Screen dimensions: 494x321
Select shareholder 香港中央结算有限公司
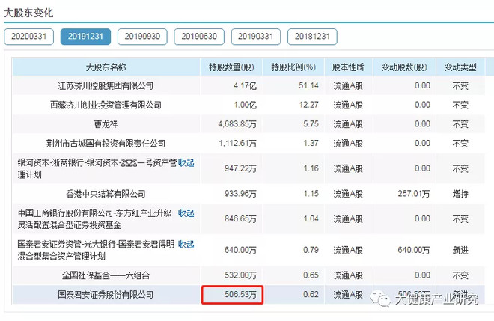(106, 193)
